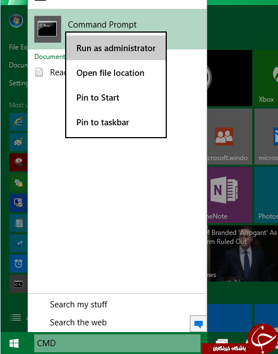This screenshot has width=278, height=354.
Task: Open the Alarms clock app icon
Action: [x=19, y=264]
